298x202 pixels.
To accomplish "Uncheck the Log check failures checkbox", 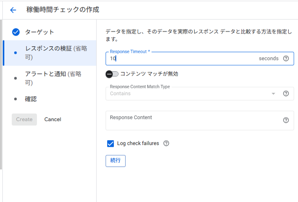I will pos(110,144).
